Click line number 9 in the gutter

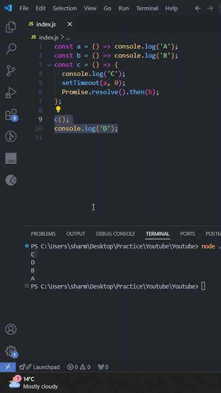tap(40, 120)
